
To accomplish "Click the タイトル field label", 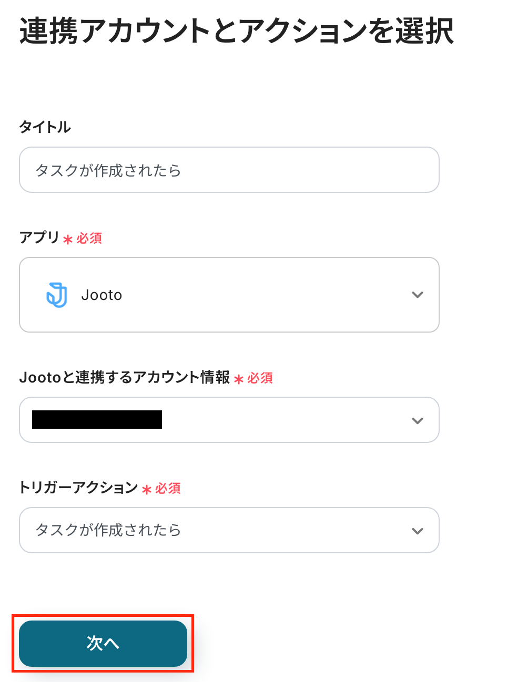I will 45,127.
